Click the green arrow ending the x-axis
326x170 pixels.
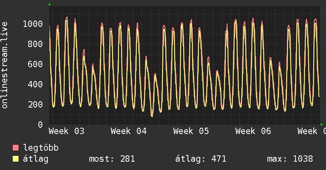coord(322,125)
